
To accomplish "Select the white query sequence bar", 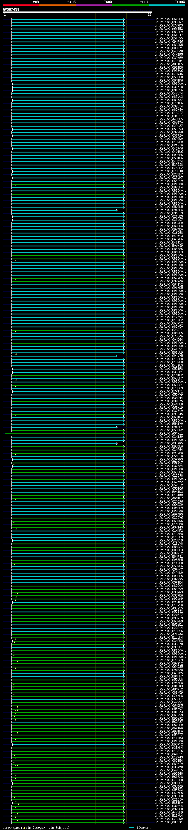I will (77, 12).
